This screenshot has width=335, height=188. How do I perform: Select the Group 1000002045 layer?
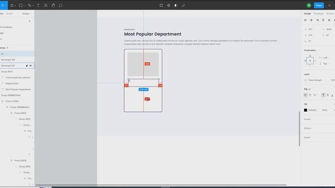[10, 95]
